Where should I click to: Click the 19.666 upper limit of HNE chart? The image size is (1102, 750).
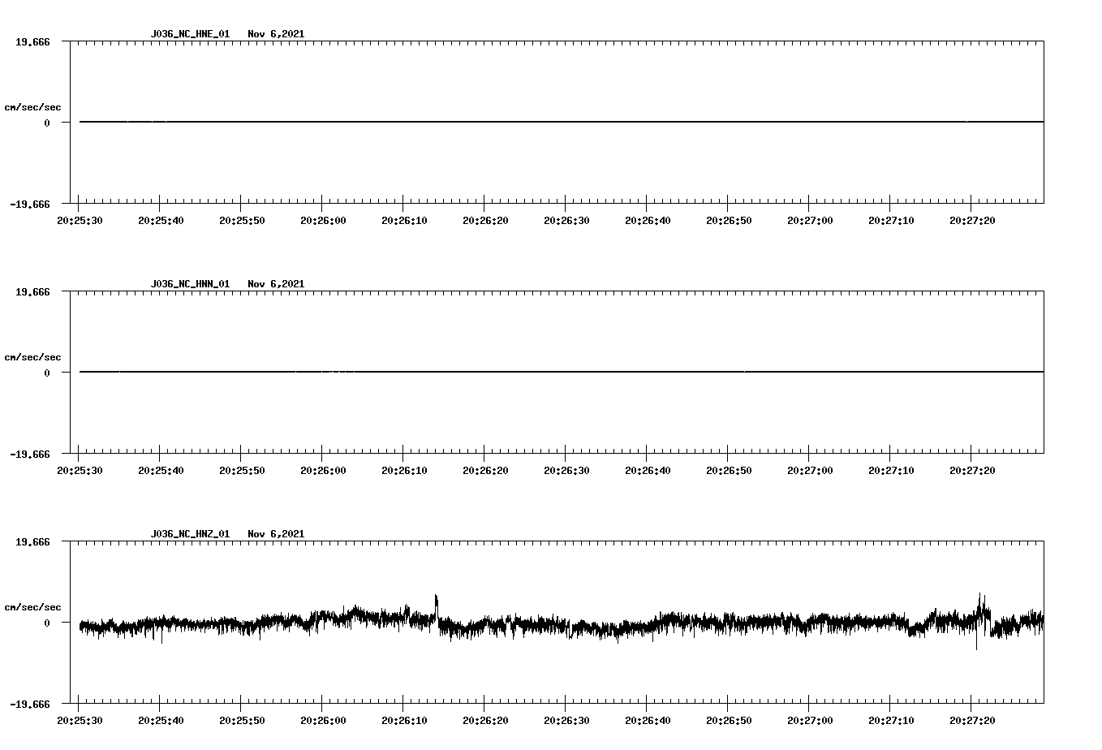pos(32,41)
